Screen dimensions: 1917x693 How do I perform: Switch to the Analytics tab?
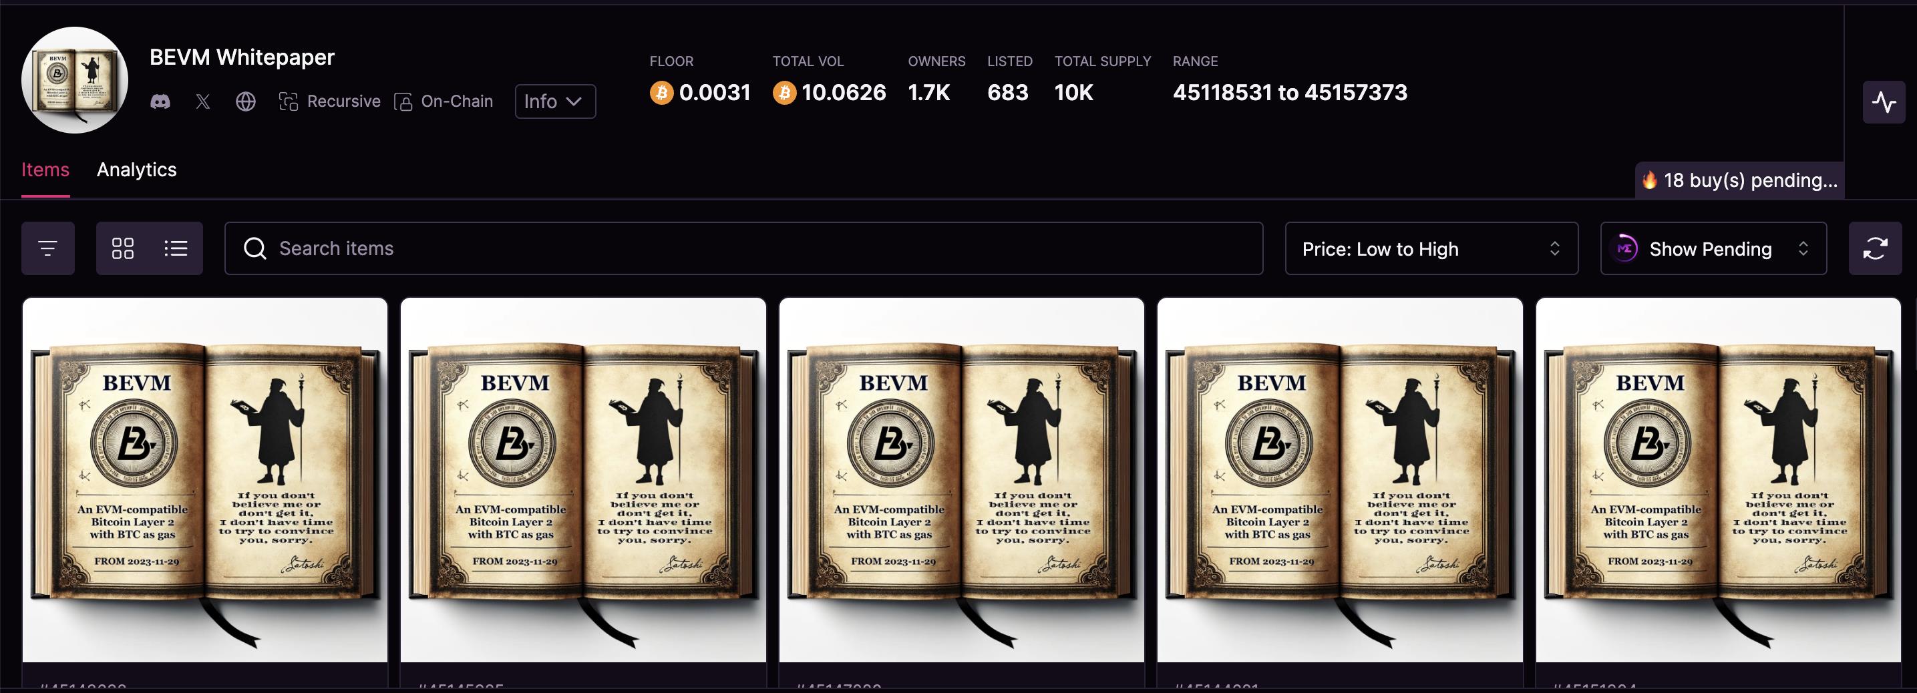(x=137, y=170)
